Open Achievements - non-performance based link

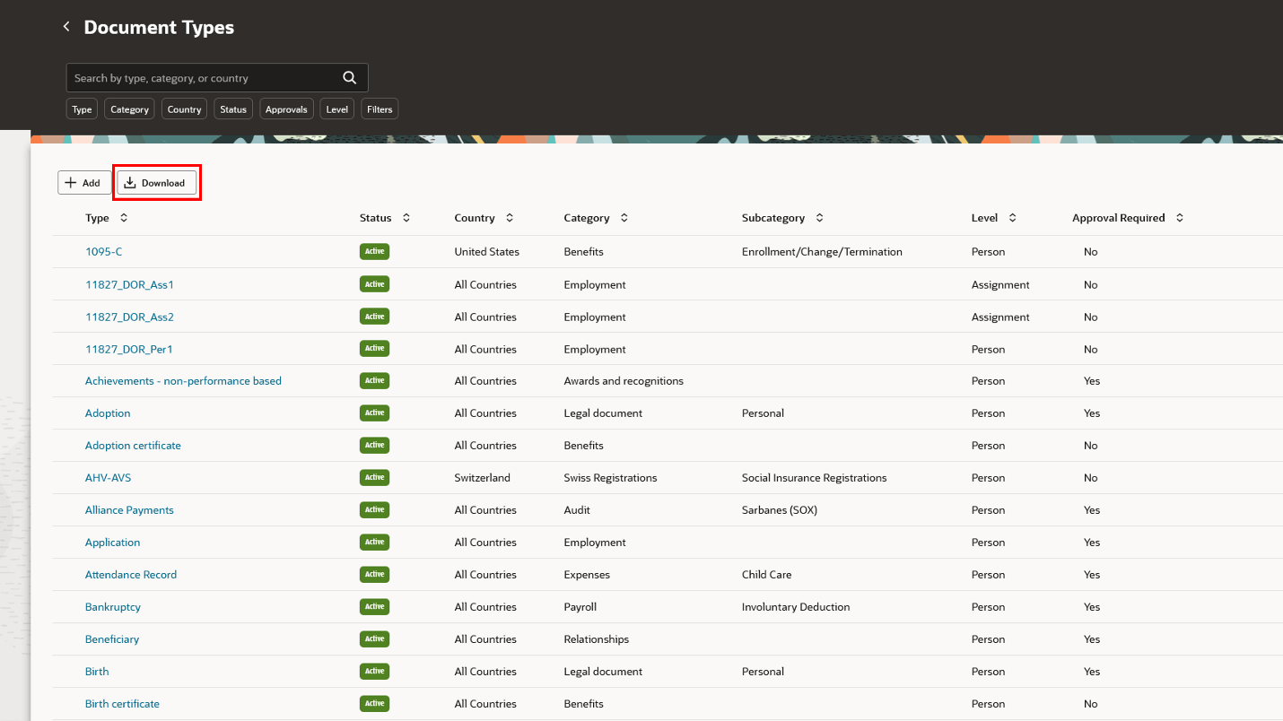point(183,381)
